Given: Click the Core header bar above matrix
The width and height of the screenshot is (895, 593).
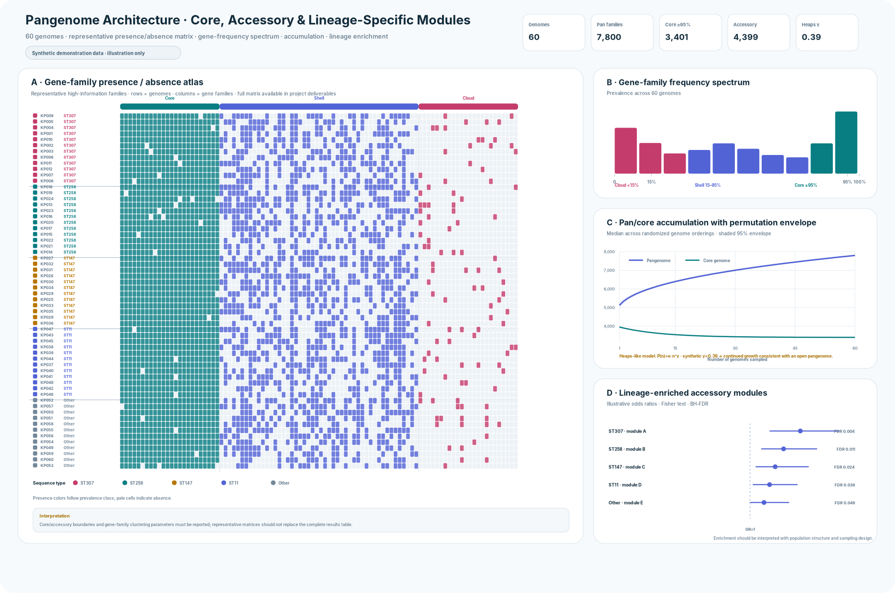Looking at the screenshot, I should coord(170,106).
